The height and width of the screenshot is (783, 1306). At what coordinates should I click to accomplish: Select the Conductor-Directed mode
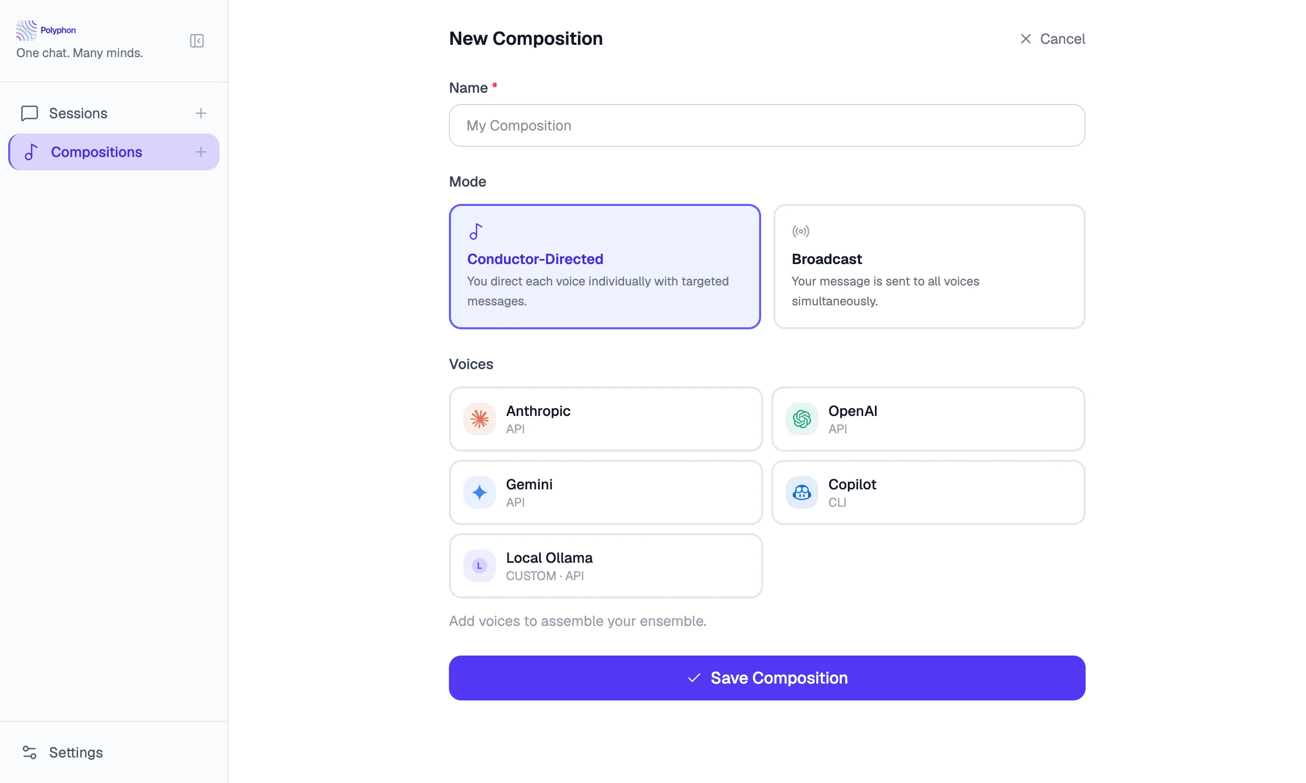(x=605, y=267)
